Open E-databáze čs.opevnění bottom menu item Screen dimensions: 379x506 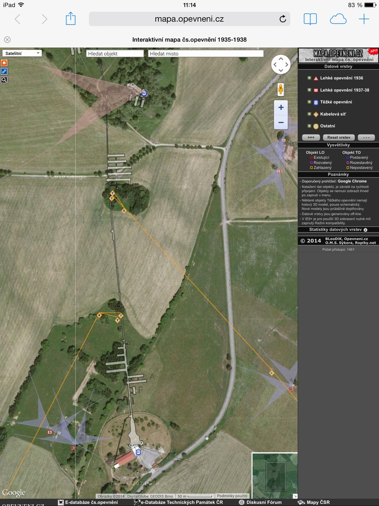tap(91, 503)
